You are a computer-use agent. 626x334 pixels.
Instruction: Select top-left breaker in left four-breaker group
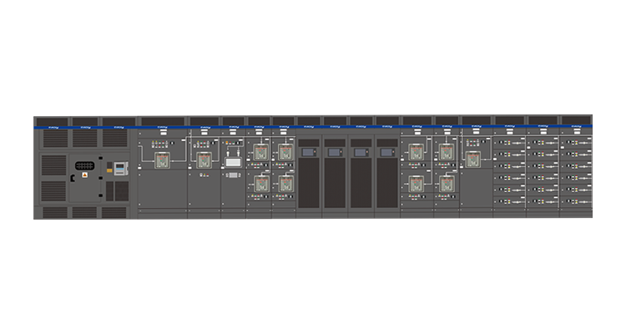pos(260,153)
